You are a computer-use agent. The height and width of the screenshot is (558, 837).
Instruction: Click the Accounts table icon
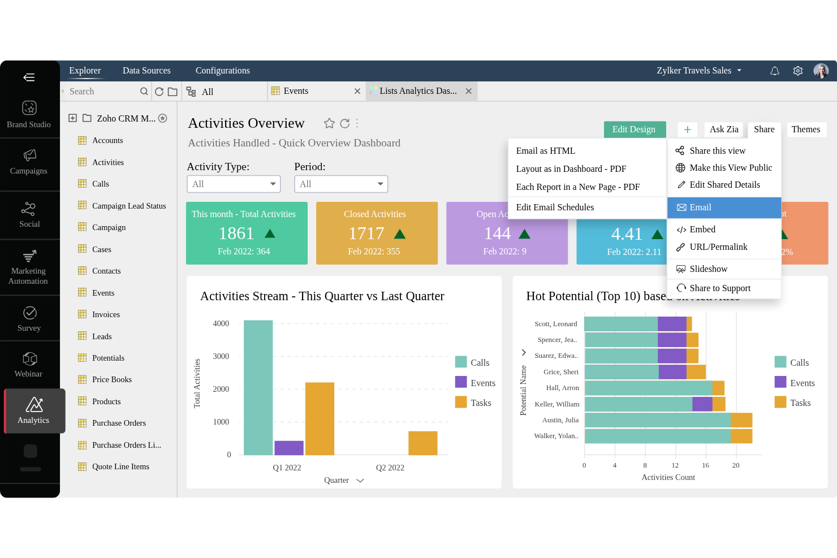click(x=82, y=140)
